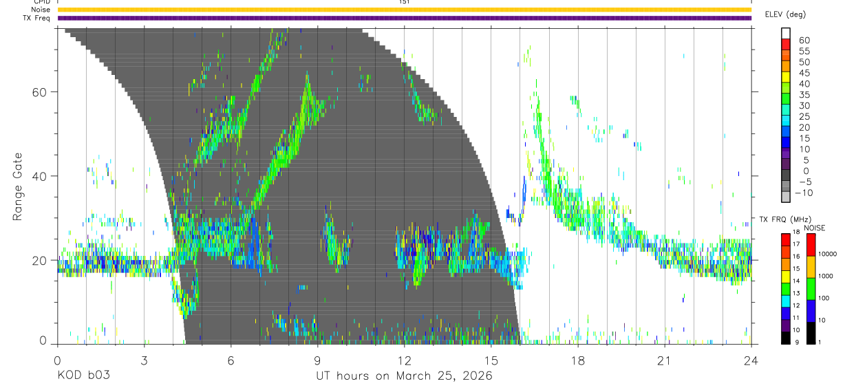
Task: Click 'UT hours on March 25, 2026' axis title
Action: coord(404,376)
